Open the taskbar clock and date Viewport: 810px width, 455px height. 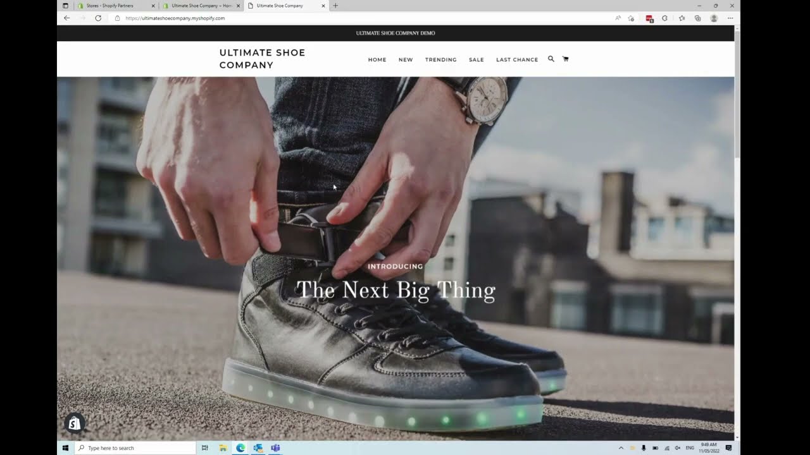tap(708, 448)
